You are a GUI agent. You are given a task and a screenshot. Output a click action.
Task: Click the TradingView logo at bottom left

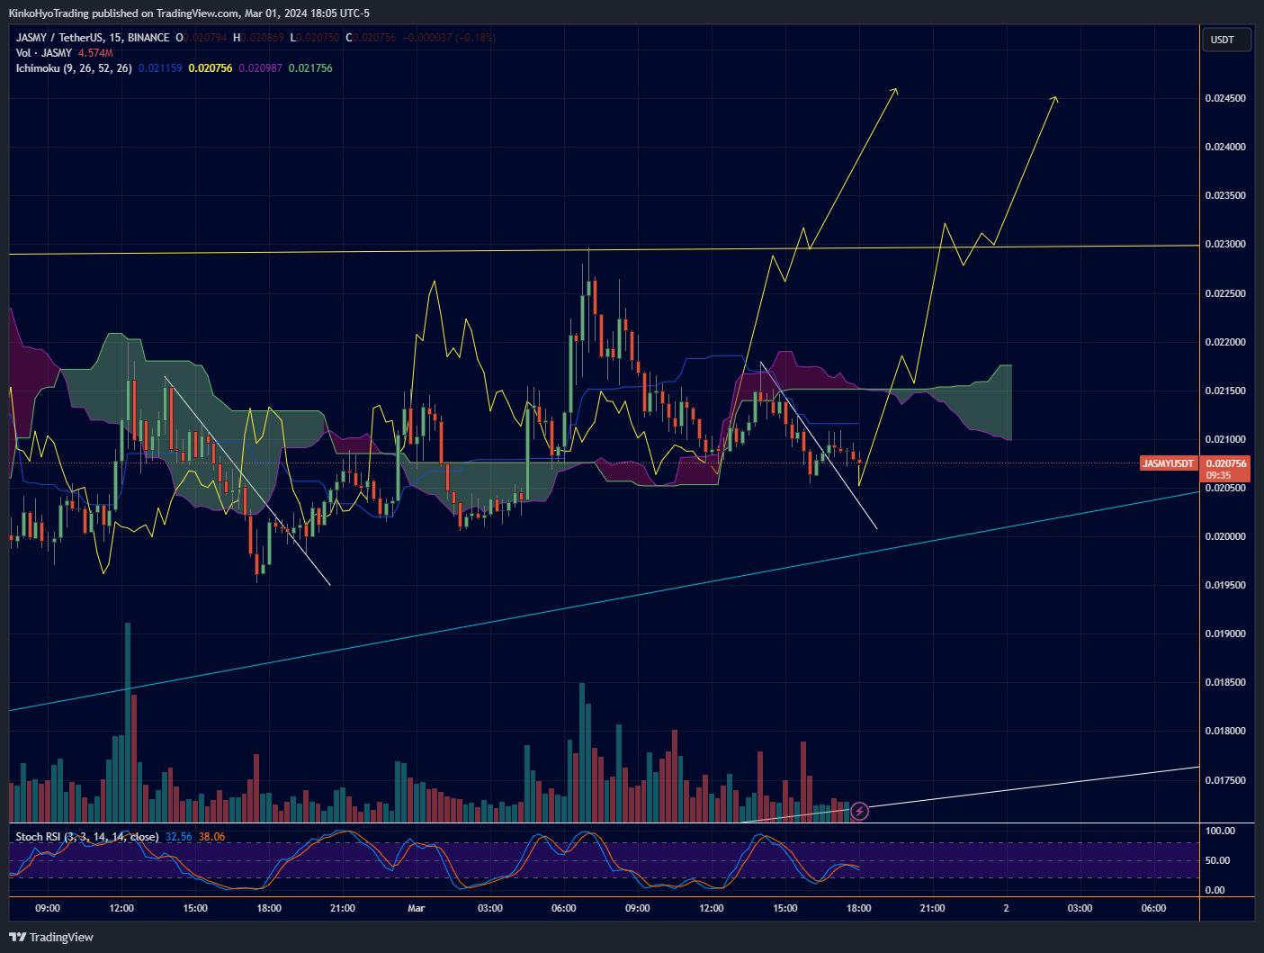[51, 937]
